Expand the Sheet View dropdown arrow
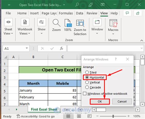Screen dimensions: 145x119 tap(12, 33)
